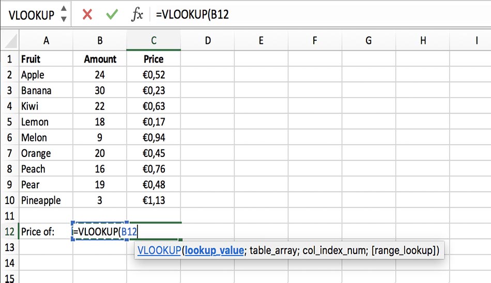Select column D header
This screenshot has width=491, height=283.
208,40
